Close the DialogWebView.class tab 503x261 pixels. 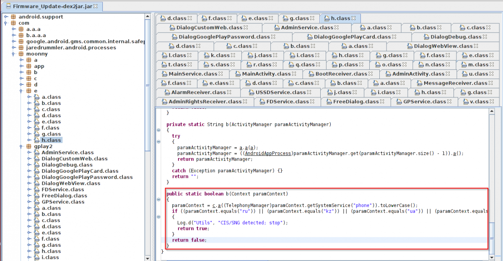476,46
